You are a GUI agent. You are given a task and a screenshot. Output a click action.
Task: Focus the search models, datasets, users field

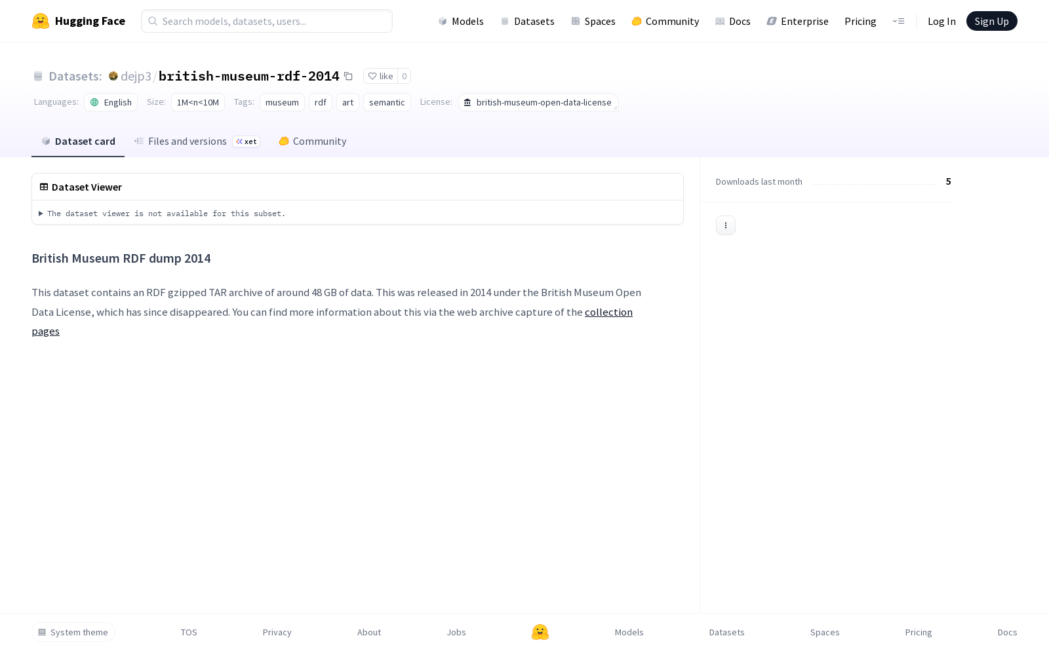tap(267, 21)
